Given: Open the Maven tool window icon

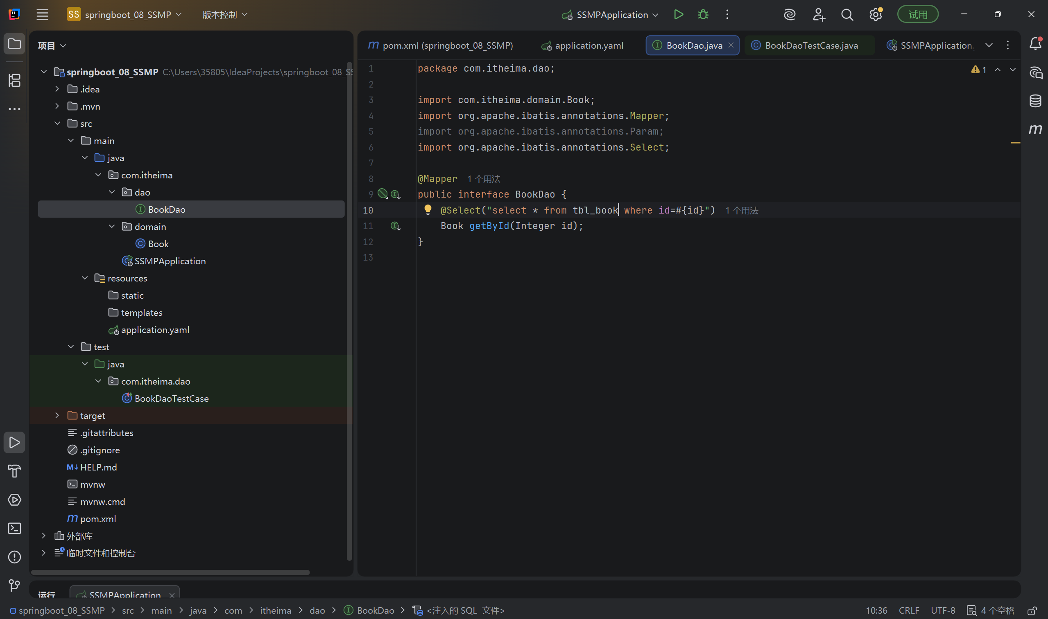Looking at the screenshot, I should point(1035,129).
